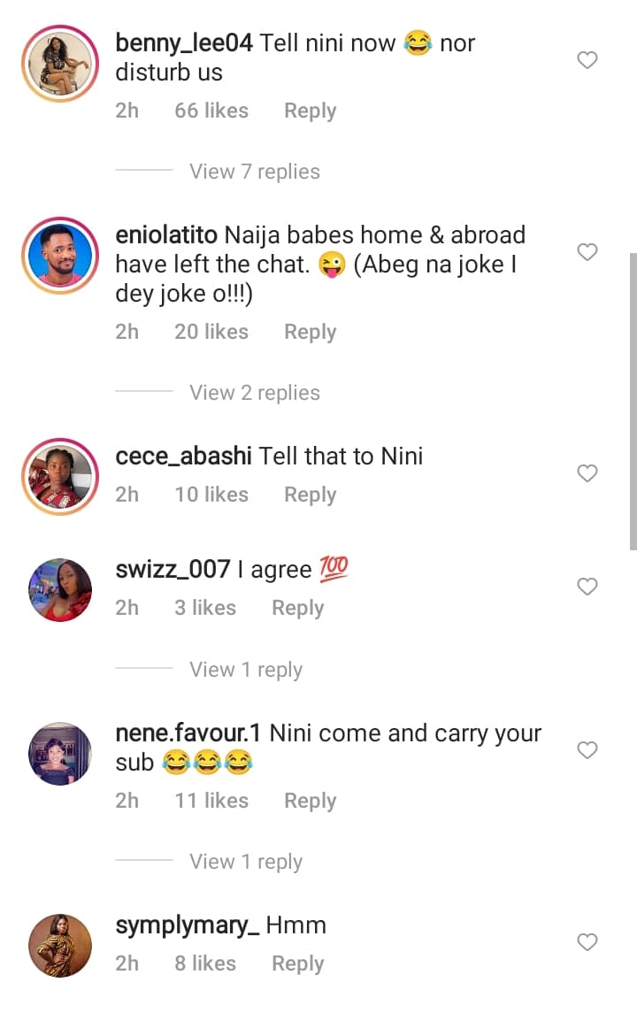View 1 reply under swizz_007's comment

pos(246,671)
